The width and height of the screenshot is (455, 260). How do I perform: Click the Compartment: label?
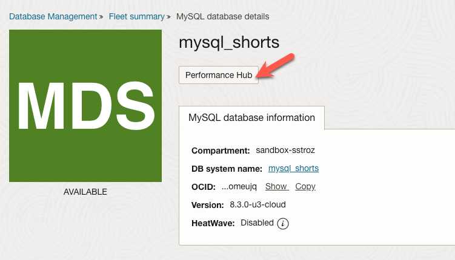pyautogui.click(x=221, y=151)
